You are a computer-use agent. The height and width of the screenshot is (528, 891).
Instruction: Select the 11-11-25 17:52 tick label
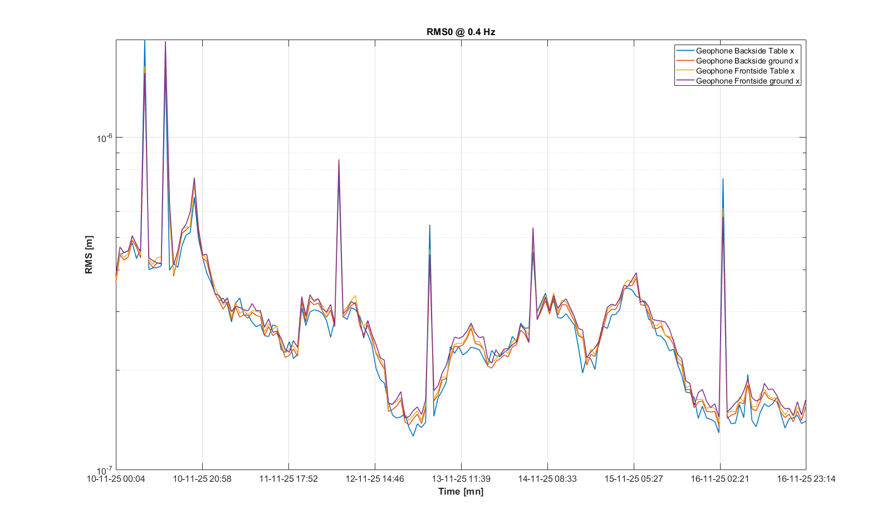tap(288, 478)
